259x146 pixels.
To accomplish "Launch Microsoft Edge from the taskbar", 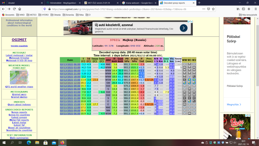I will [28, 143].
